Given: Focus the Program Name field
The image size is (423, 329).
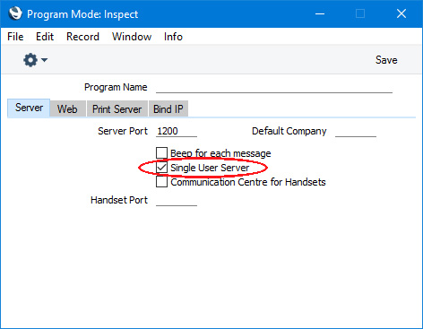Looking at the screenshot, I should pyautogui.click(x=274, y=87).
